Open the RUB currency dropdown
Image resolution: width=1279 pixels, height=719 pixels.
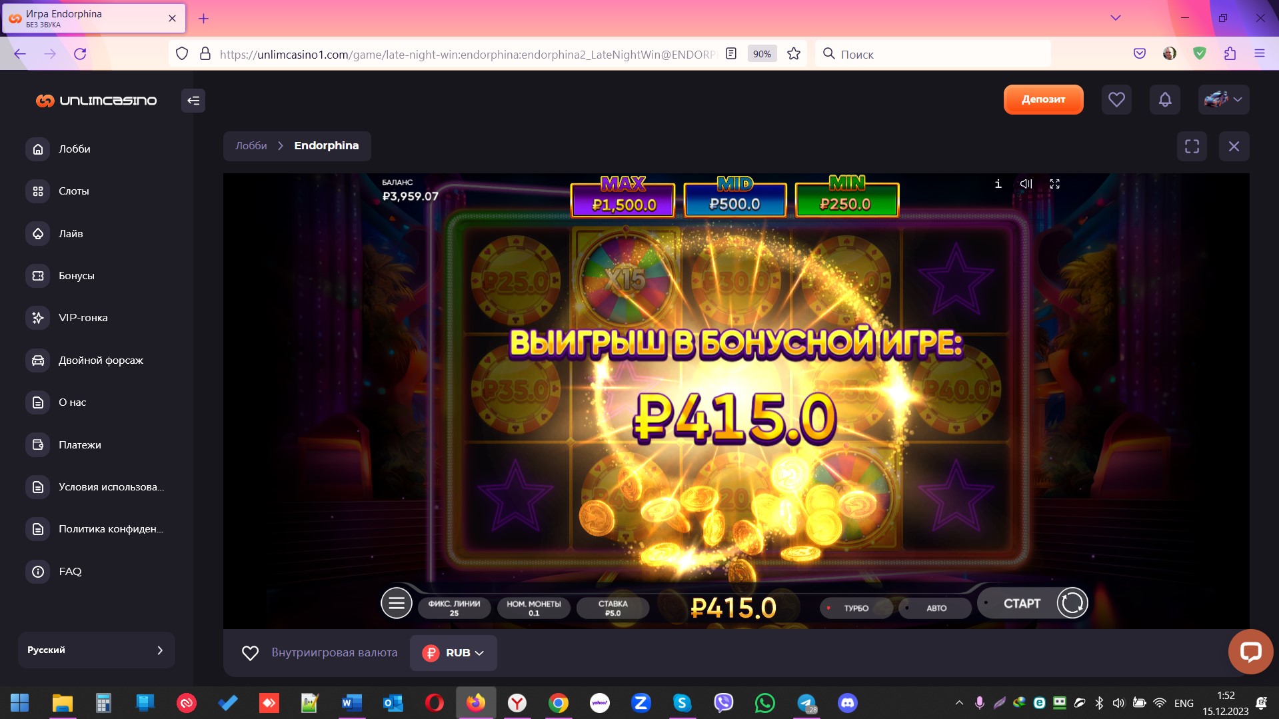click(453, 653)
